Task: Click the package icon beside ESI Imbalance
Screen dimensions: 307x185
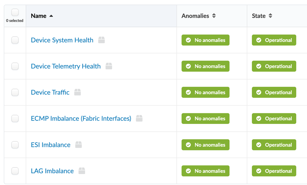Action: pyautogui.click(x=78, y=145)
